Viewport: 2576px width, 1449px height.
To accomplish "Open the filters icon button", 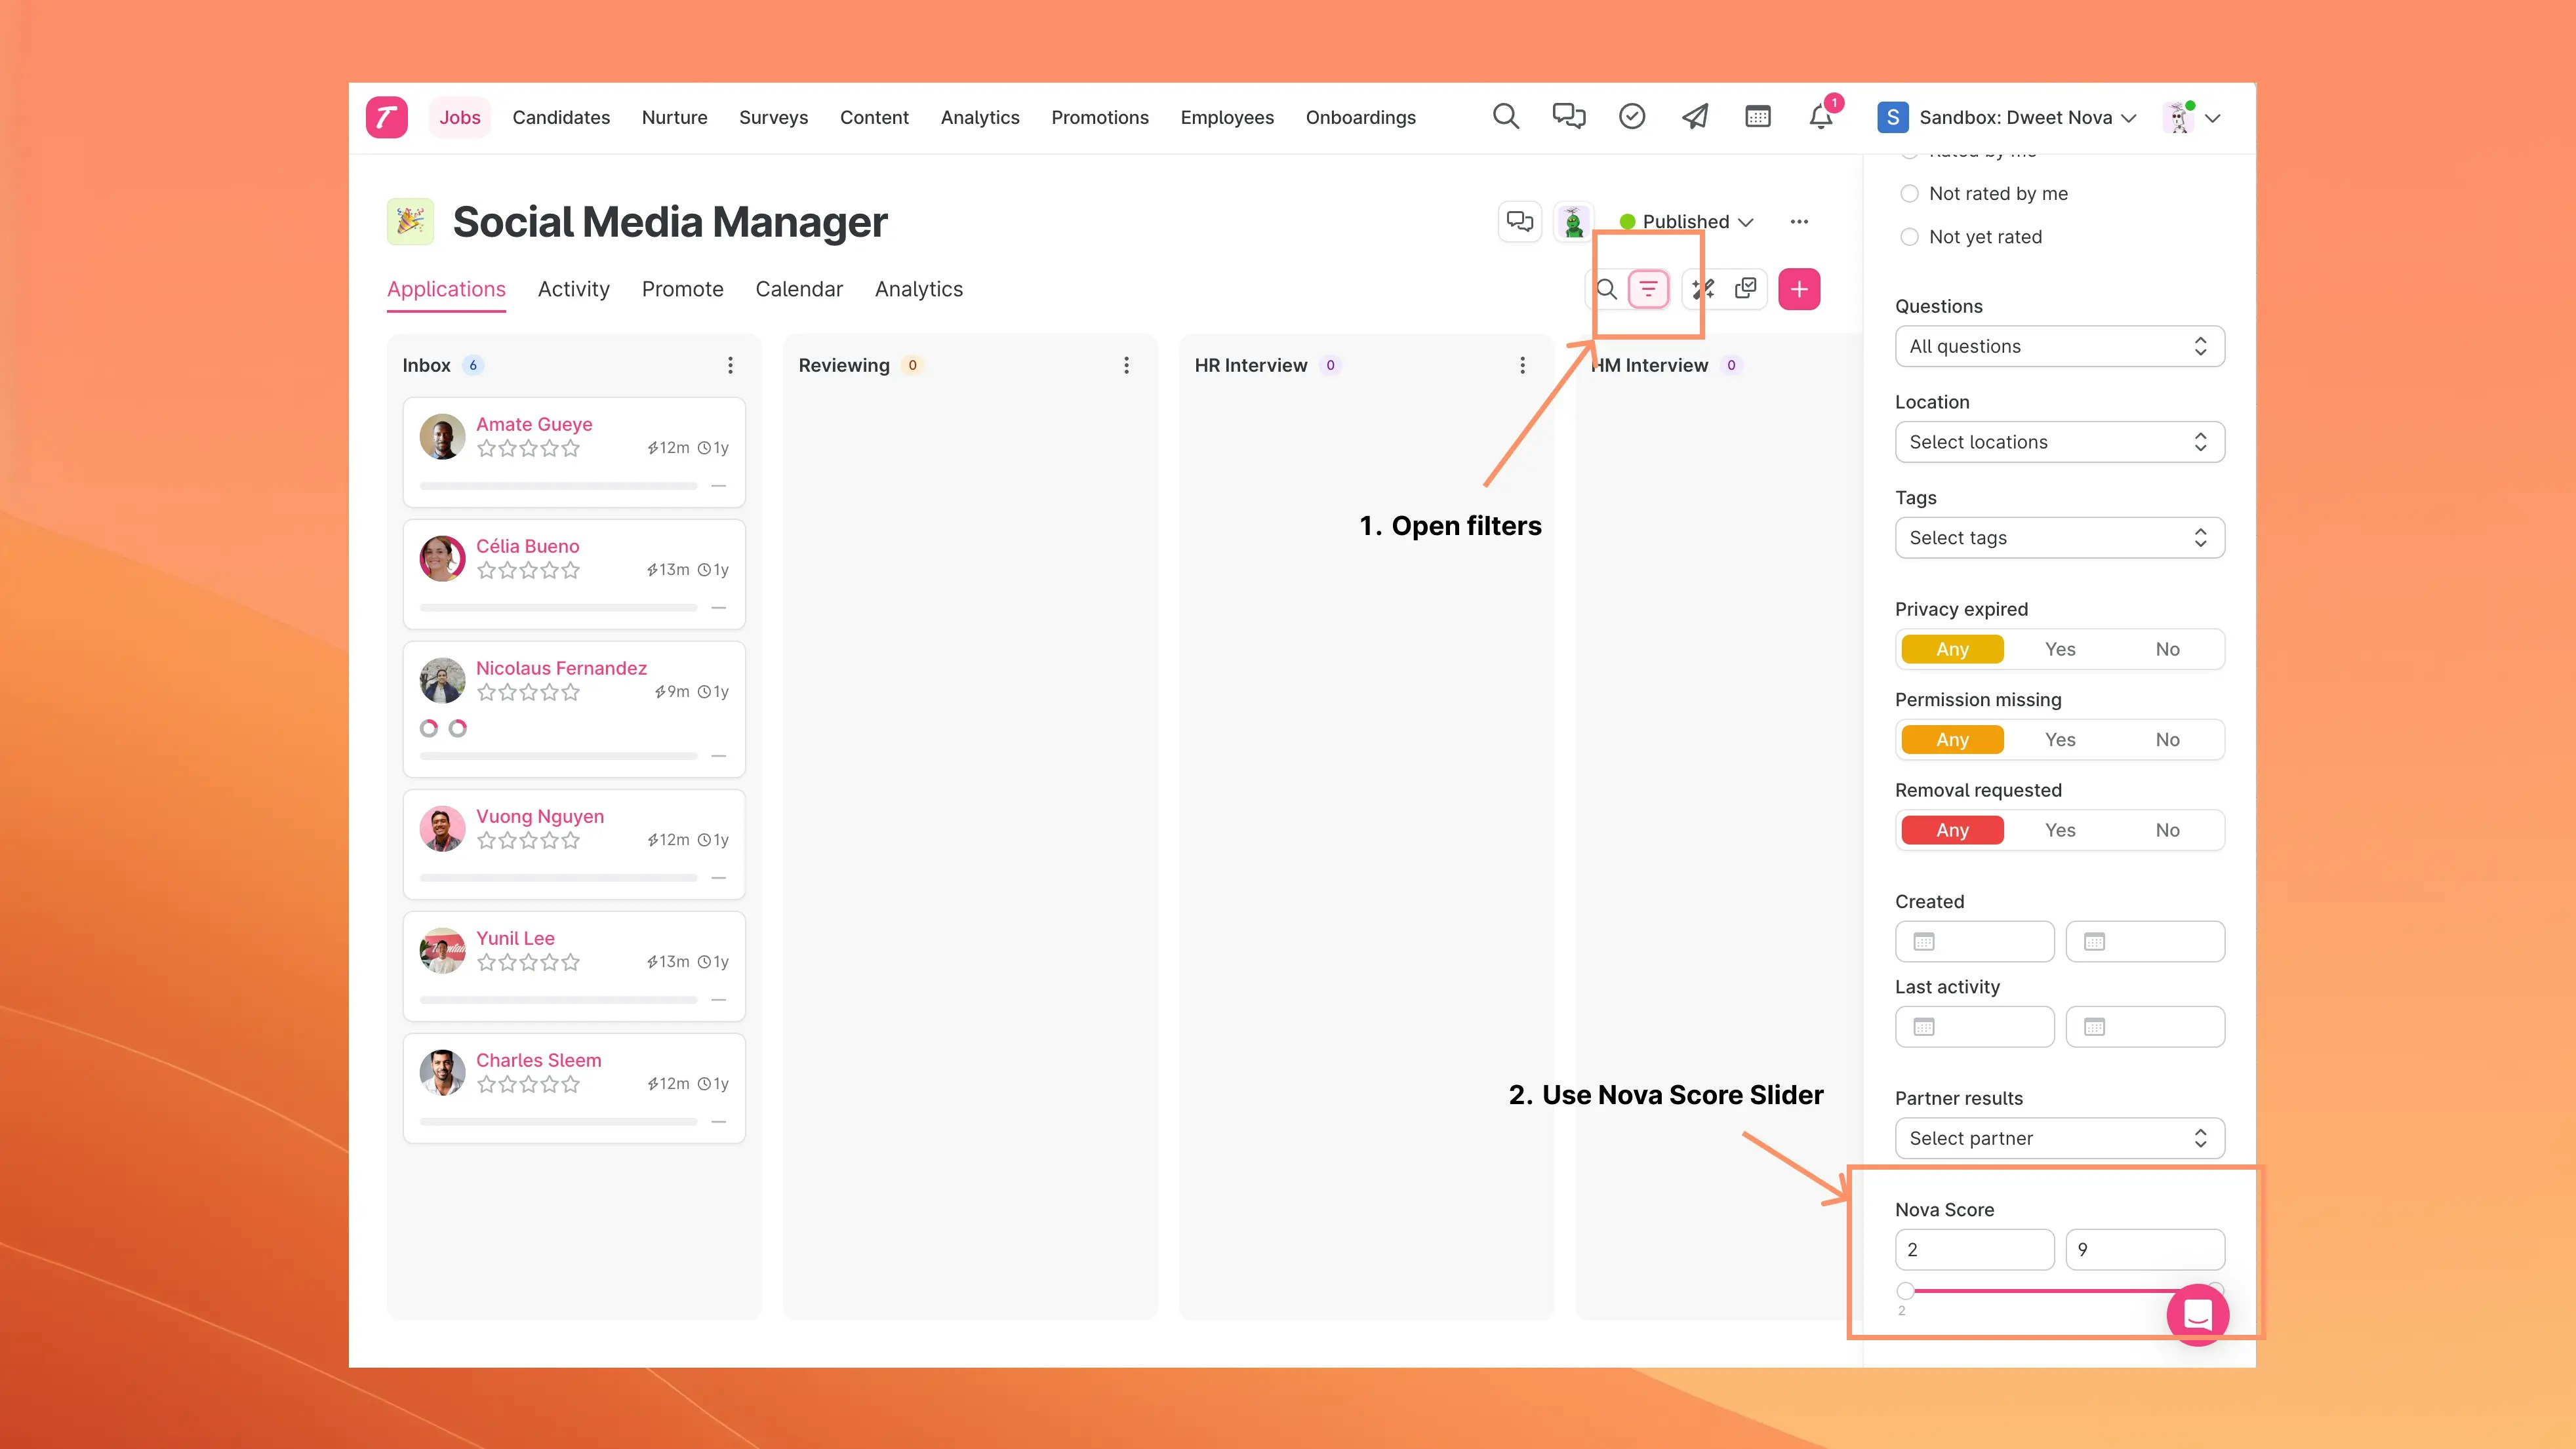I will pyautogui.click(x=1648, y=289).
